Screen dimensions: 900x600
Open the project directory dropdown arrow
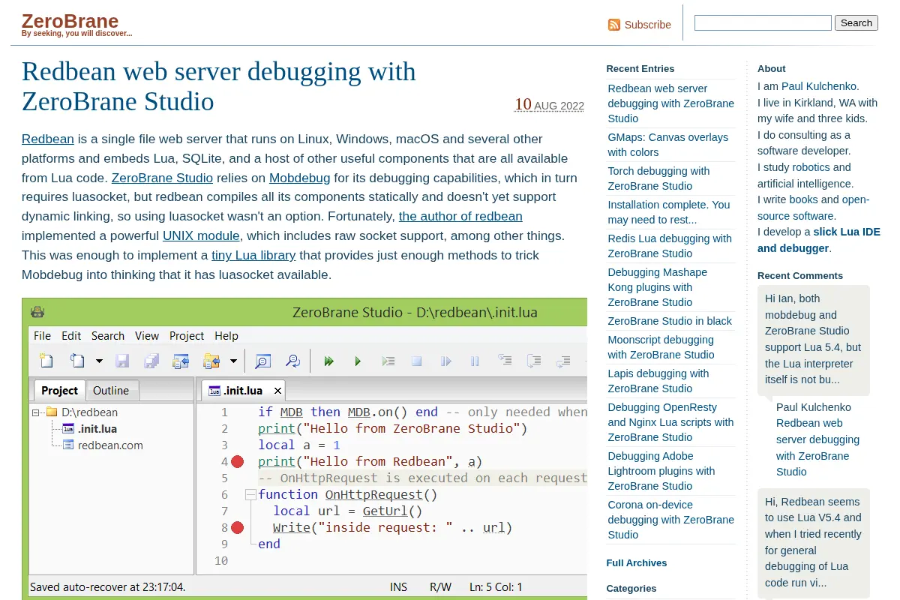click(233, 361)
